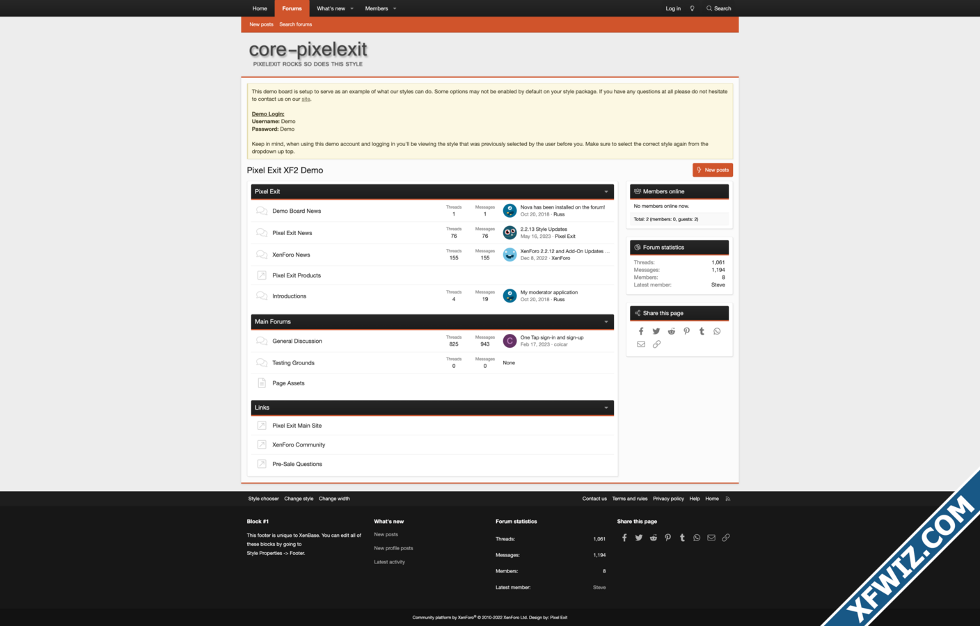Click the Tumblr icon in footer share block
980x626 pixels.
(x=682, y=538)
